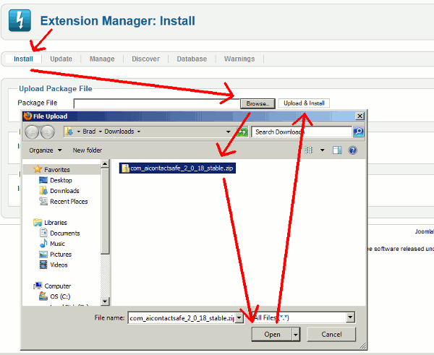Click the change view icon
Viewport: 434px width, 355px height.
tap(309, 150)
